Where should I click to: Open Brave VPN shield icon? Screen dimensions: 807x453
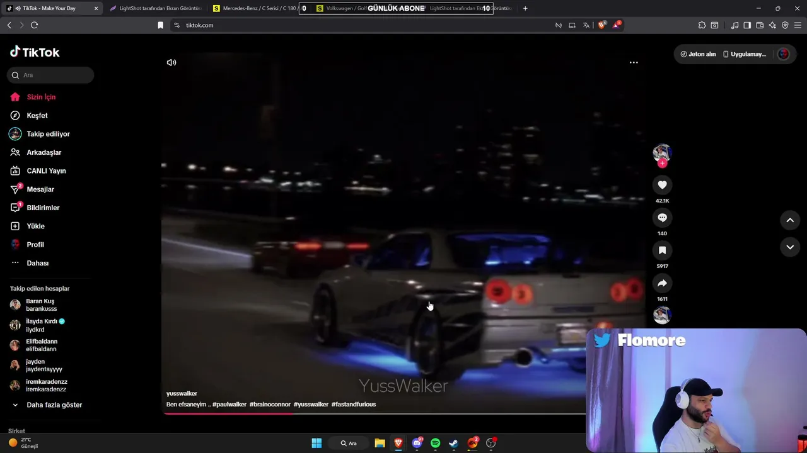[785, 25]
